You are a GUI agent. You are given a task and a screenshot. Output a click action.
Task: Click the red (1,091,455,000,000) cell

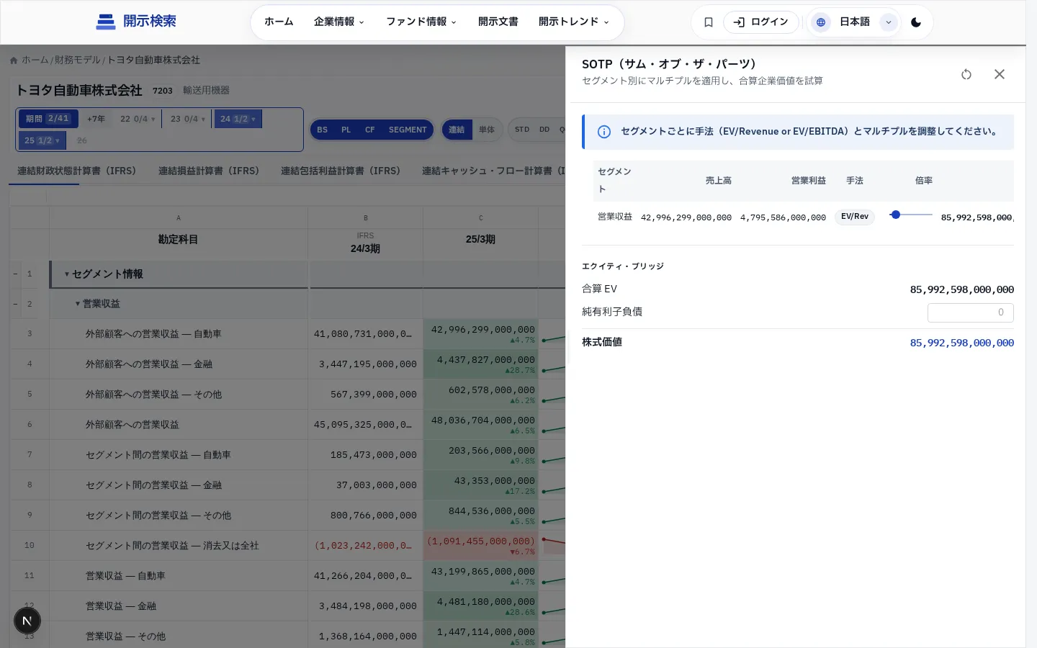[x=480, y=546]
